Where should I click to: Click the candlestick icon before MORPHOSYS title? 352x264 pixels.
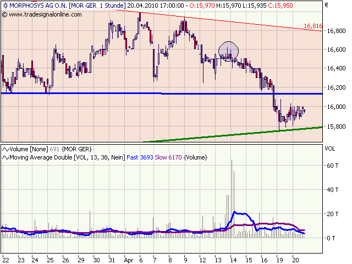click(x=5, y=5)
